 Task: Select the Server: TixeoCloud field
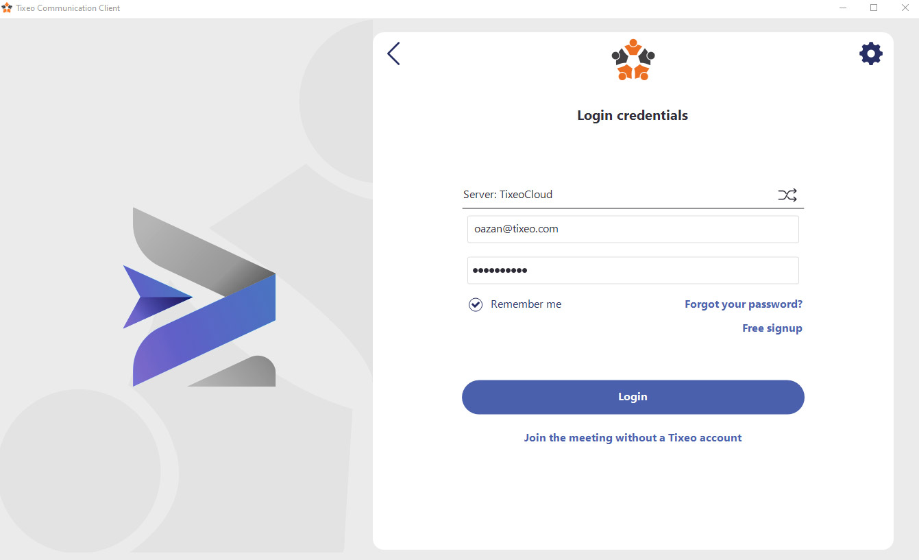coord(633,195)
